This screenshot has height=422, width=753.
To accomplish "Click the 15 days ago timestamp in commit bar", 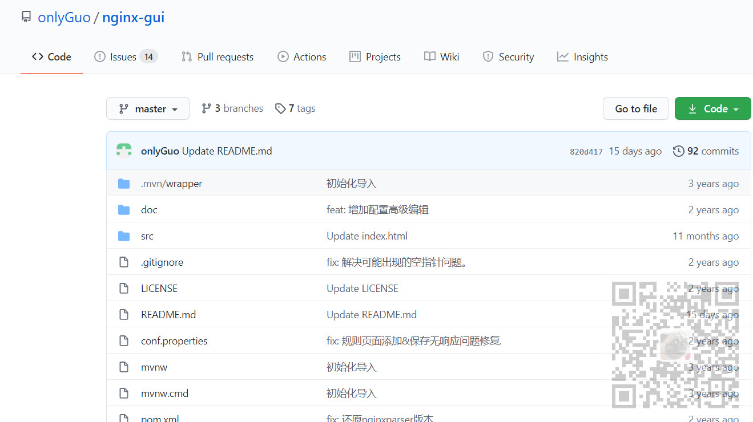I will tap(635, 151).
